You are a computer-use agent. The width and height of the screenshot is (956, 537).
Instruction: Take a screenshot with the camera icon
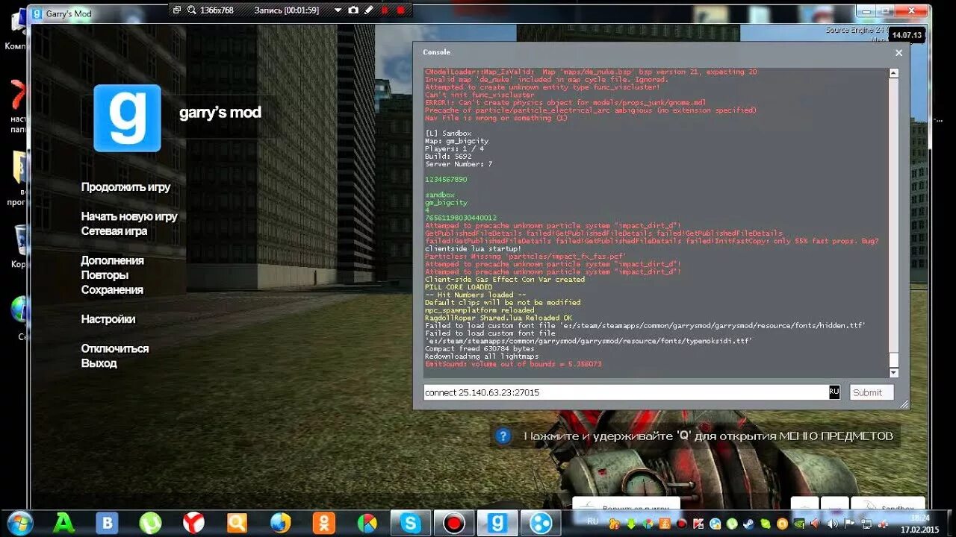[x=353, y=10]
